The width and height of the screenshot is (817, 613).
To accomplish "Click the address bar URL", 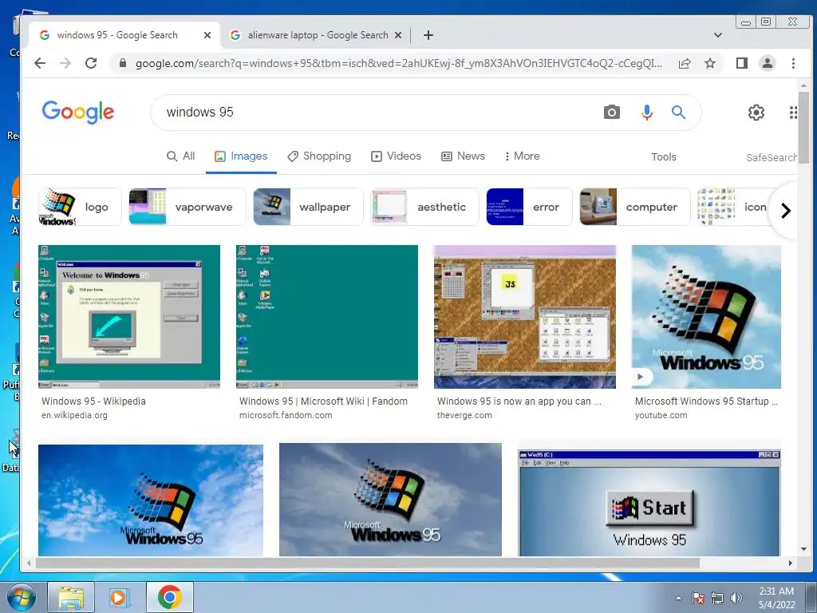I will tap(399, 64).
